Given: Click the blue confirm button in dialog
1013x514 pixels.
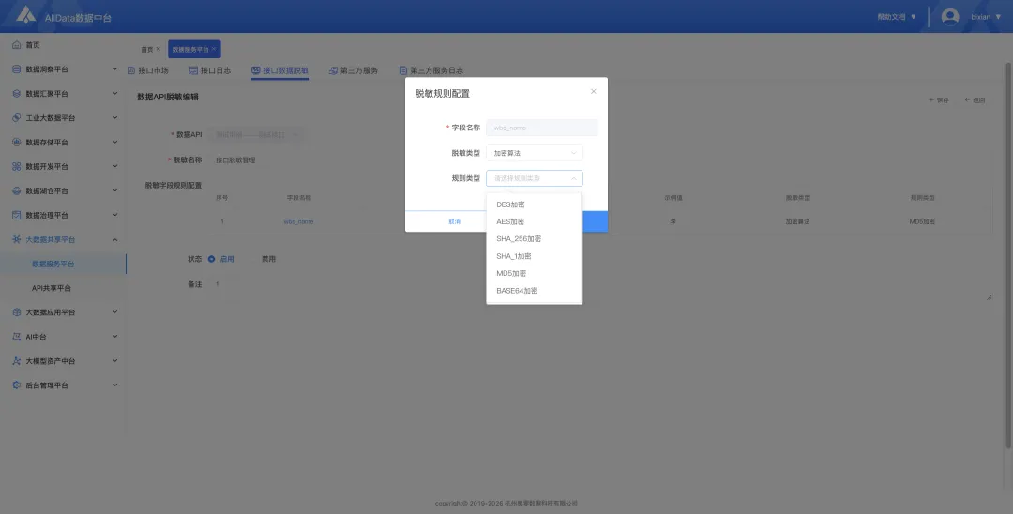Looking at the screenshot, I should coord(595,221).
